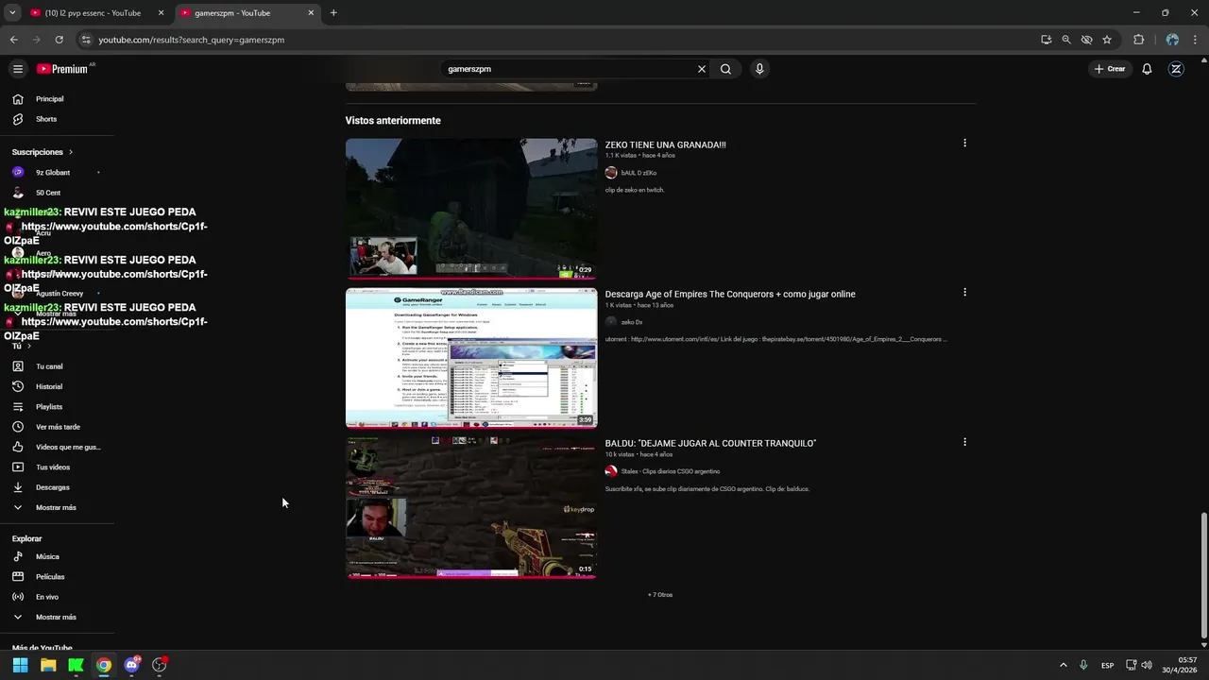The width and height of the screenshot is (1209, 680).
Task: Click the + 7 Otros expander
Action: [660, 595]
